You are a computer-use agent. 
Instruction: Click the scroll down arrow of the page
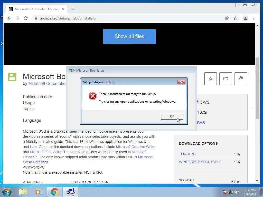pyautogui.click(x=257, y=181)
